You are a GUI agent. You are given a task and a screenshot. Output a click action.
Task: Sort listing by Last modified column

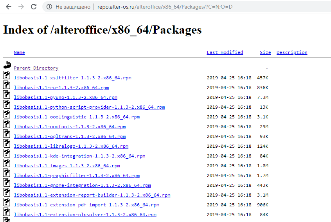click(225, 52)
